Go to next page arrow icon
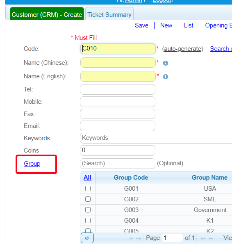 [203, 238]
